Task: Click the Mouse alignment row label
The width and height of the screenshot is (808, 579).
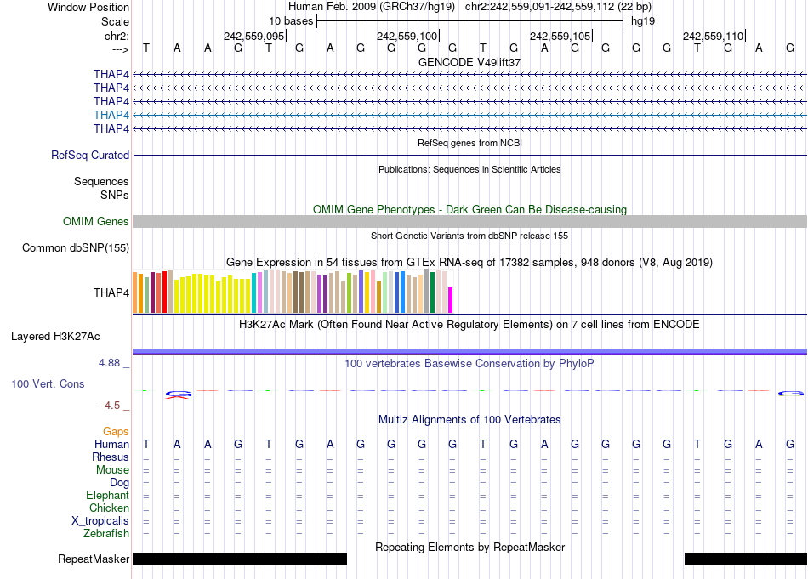Action: [x=112, y=470]
